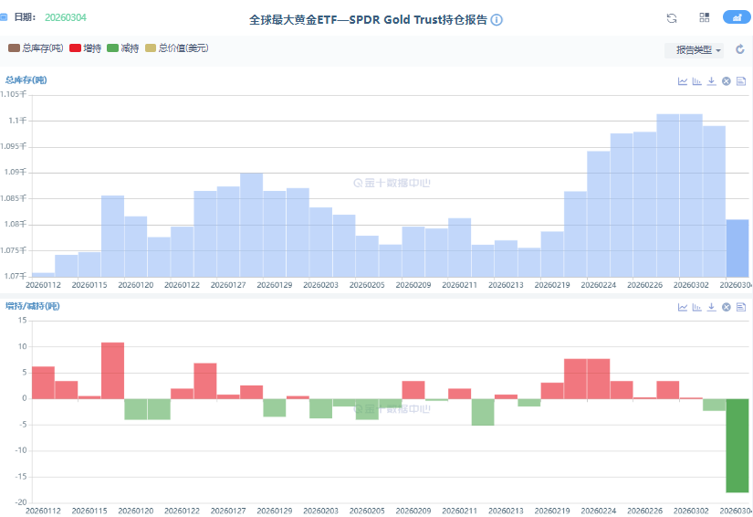
Task: Download the 总库存 chart image
Action: coord(711,81)
